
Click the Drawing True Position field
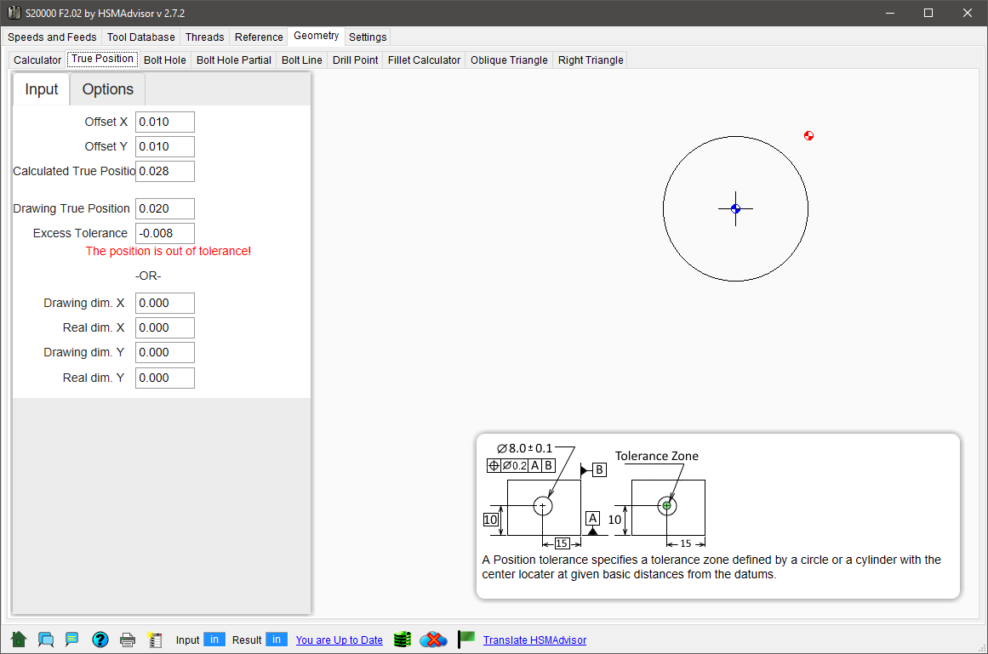tap(165, 209)
